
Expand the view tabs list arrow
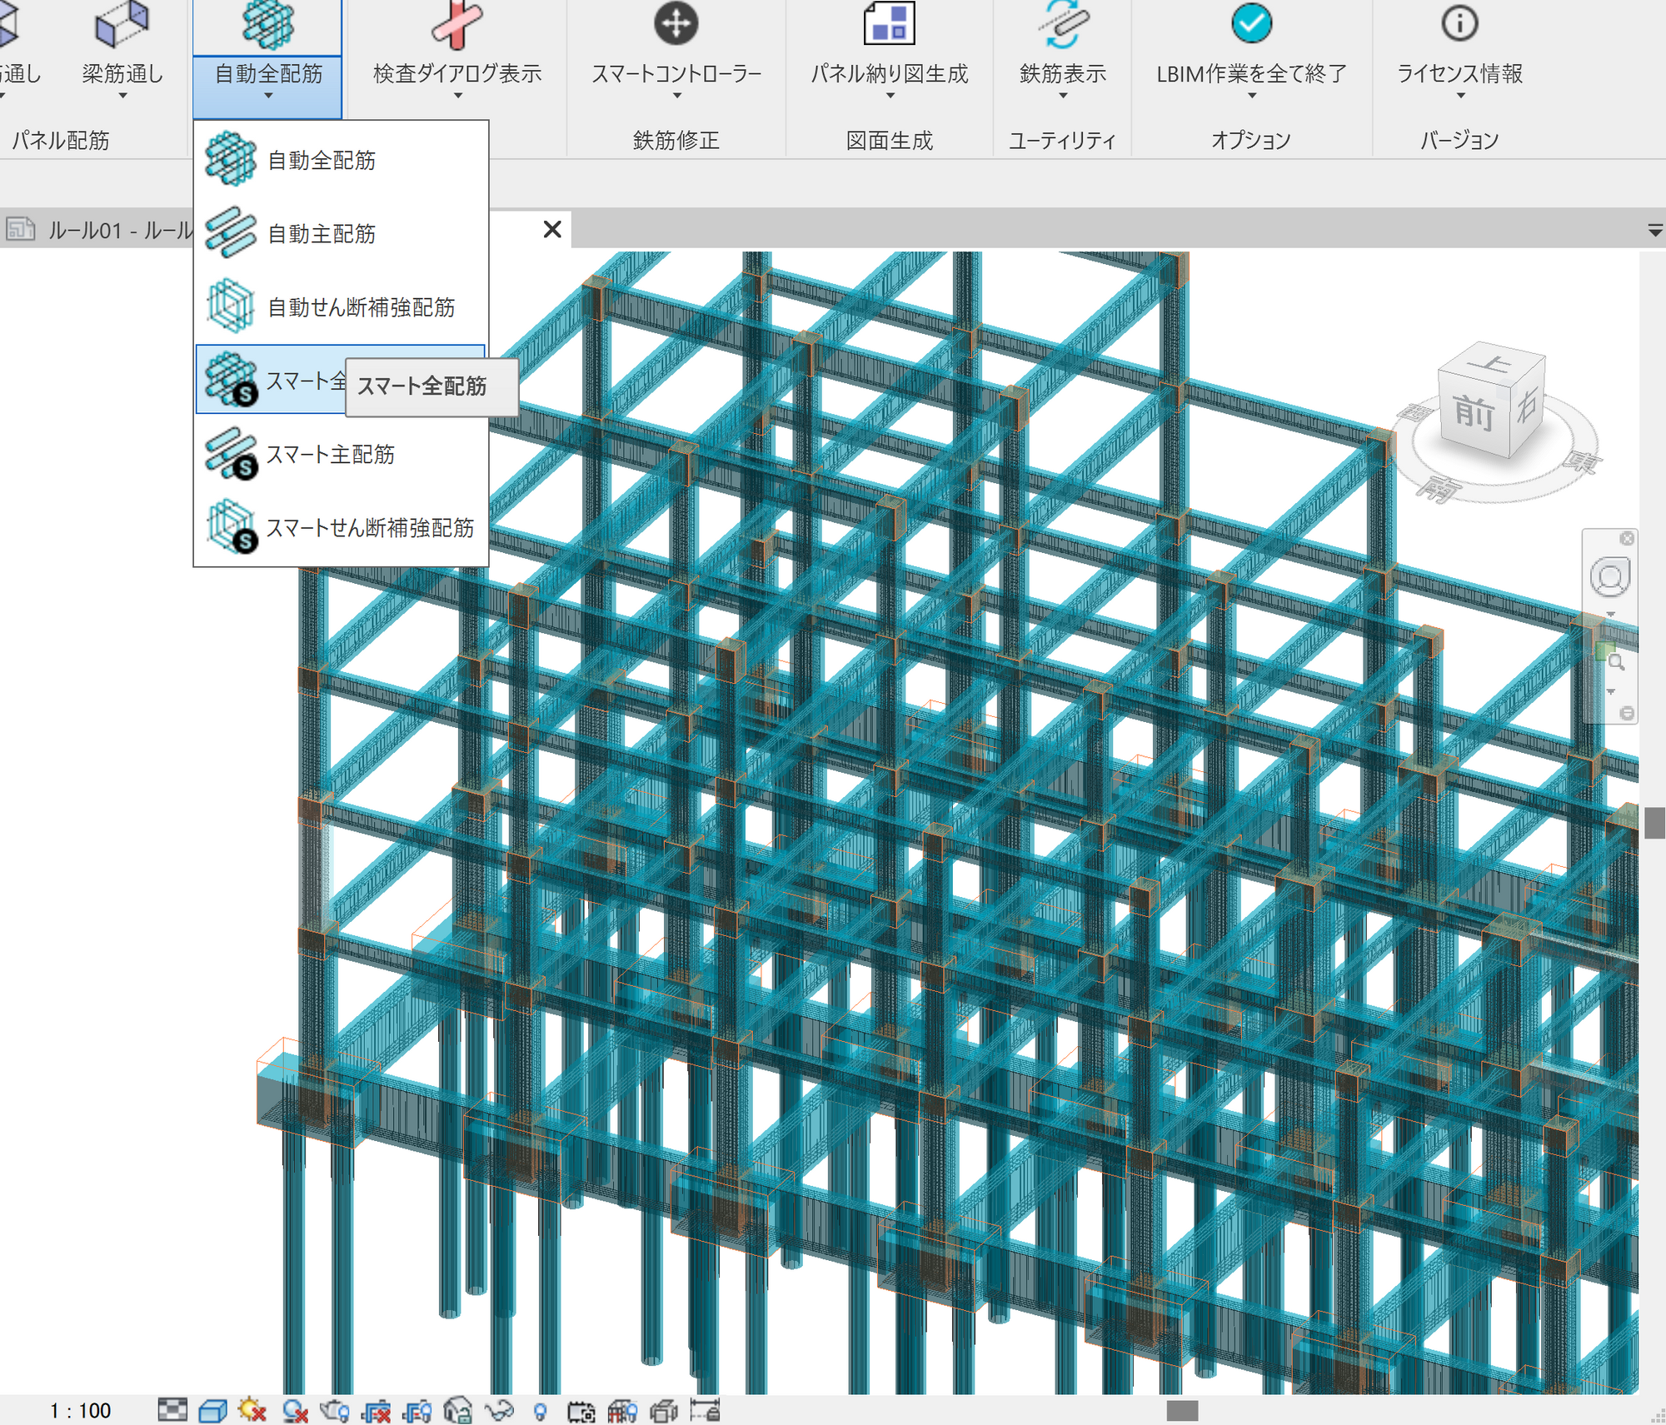[1654, 231]
